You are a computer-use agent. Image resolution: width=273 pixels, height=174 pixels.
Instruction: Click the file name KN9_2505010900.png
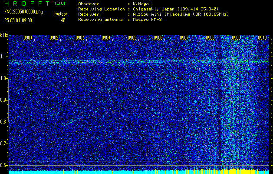pos(23,12)
